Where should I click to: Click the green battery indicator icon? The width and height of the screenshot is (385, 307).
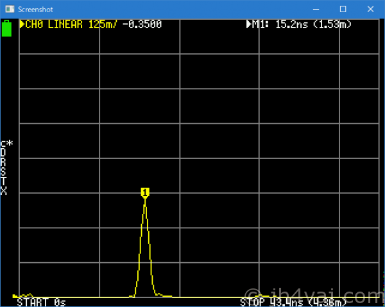click(x=7, y=28)
